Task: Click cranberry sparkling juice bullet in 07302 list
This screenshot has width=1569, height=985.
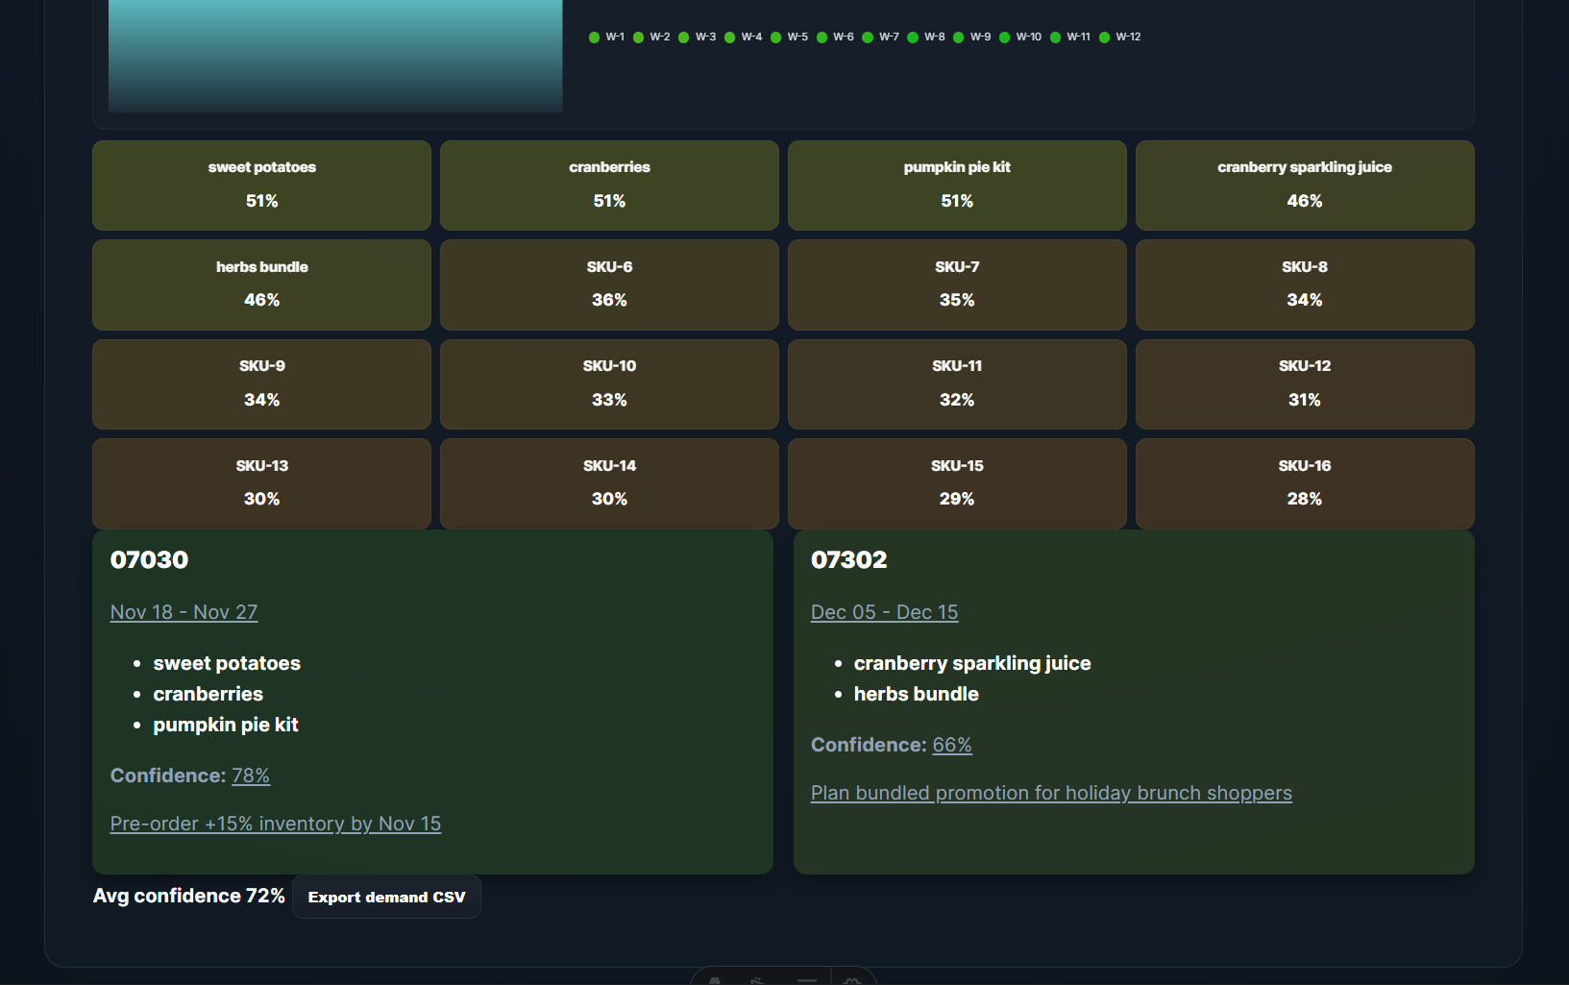Action: (x=972, y=663)
